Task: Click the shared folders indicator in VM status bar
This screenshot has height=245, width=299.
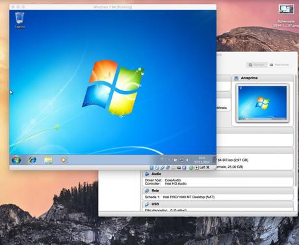Action: pos(174,168)
